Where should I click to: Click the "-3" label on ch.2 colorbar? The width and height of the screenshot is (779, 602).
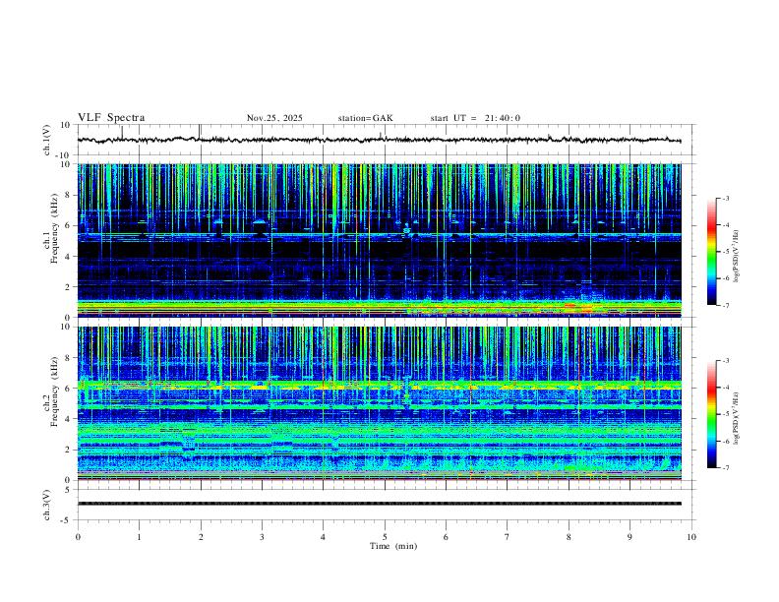coord(726,361)
